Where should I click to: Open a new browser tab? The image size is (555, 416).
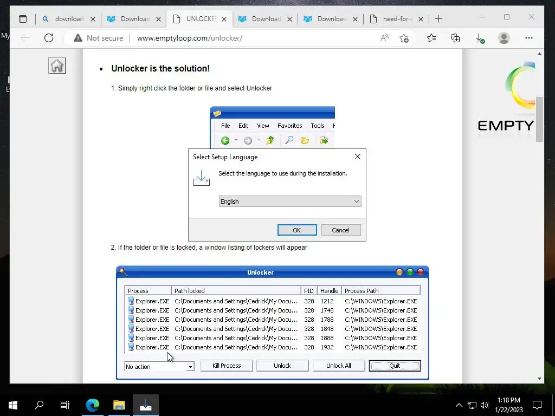tap(438, 19)
